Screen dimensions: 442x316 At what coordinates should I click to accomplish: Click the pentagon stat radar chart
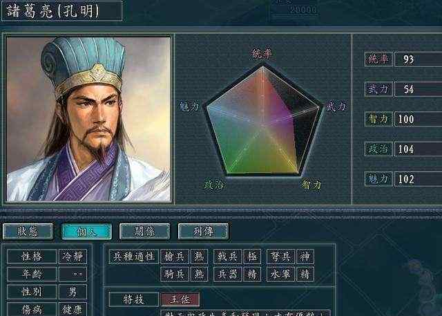(262, 120)
